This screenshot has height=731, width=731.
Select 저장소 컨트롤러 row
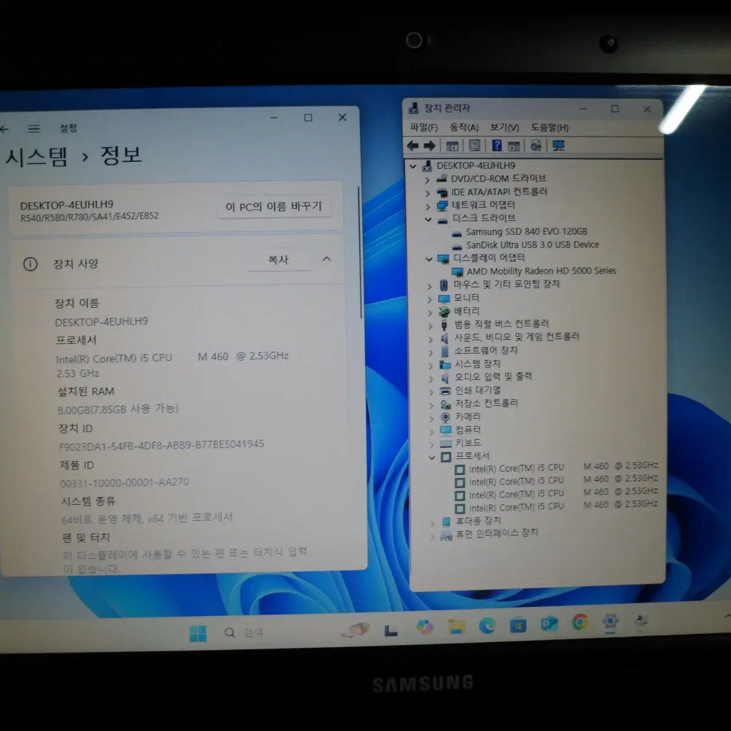coord(487,403)
